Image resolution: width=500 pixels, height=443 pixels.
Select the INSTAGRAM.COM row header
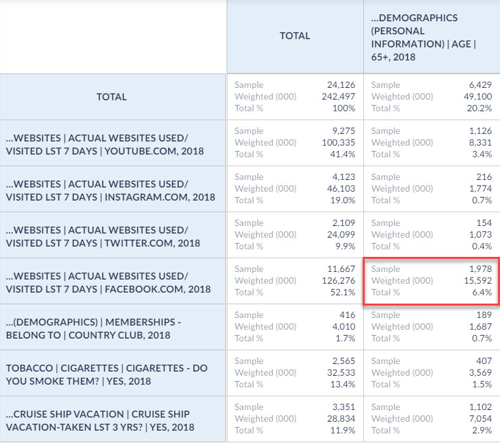pos(113,189)
